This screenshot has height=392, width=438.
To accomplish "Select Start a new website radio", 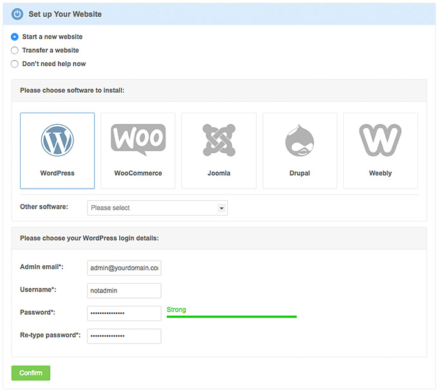I will tap(15, 37).
